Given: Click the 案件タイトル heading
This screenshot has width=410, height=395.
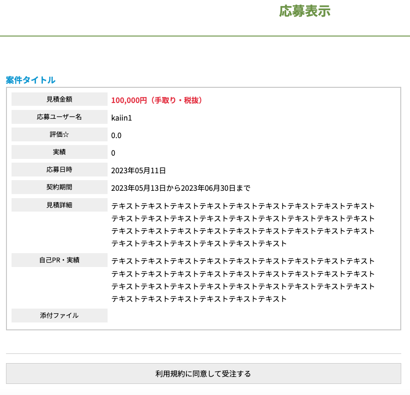Looking at the screenshot, I should coord(30,80).
